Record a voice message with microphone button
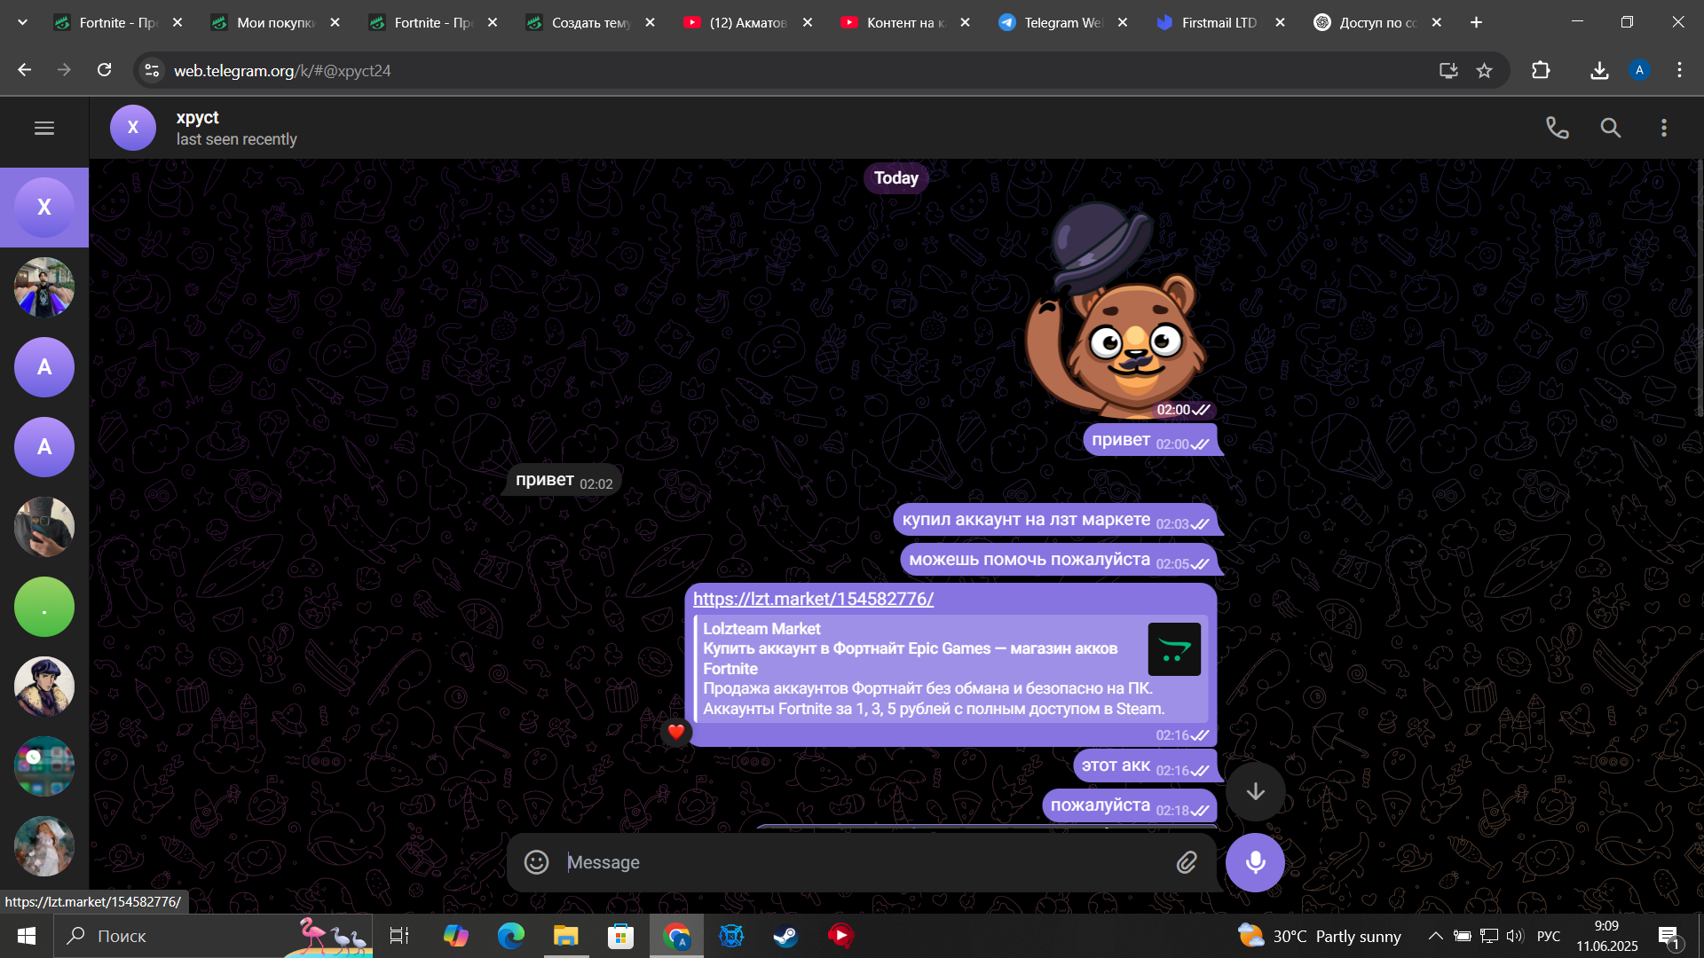 [x=1255, y=862]
